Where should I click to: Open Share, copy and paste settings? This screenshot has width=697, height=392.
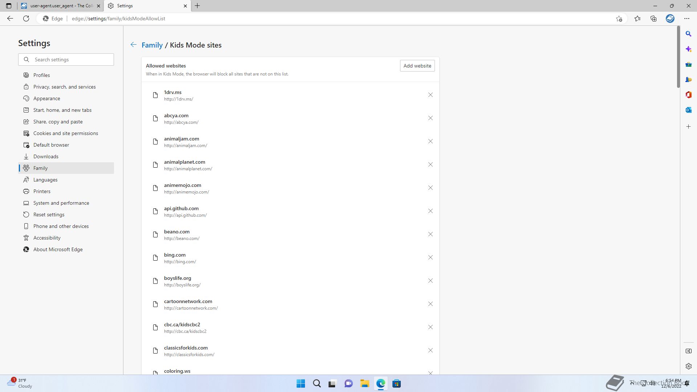pyautogui.click(x=66, y=122)
